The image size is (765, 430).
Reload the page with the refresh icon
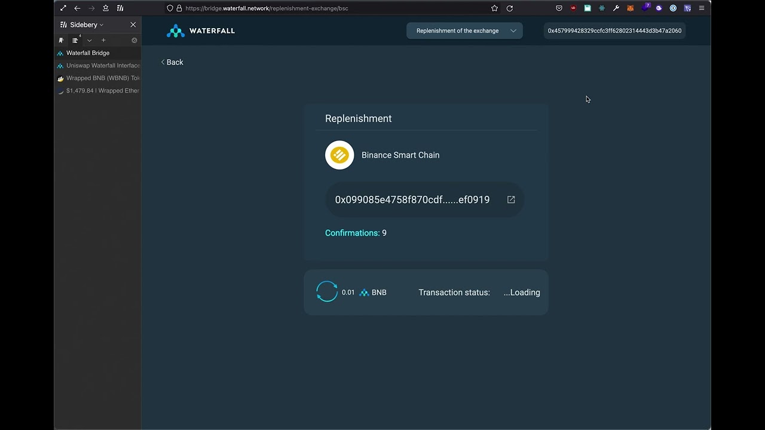pos(510,8)
